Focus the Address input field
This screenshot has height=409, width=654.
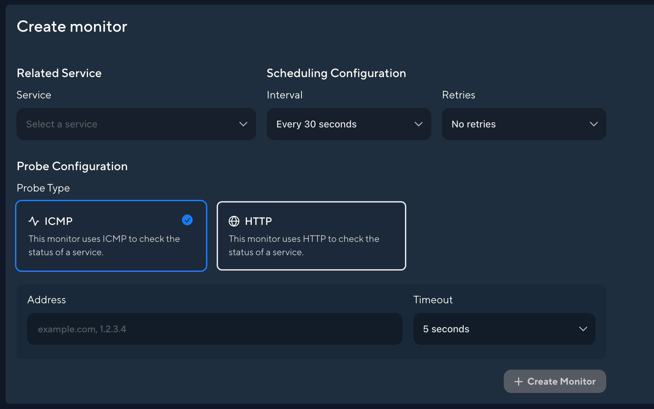coord(215,329)
